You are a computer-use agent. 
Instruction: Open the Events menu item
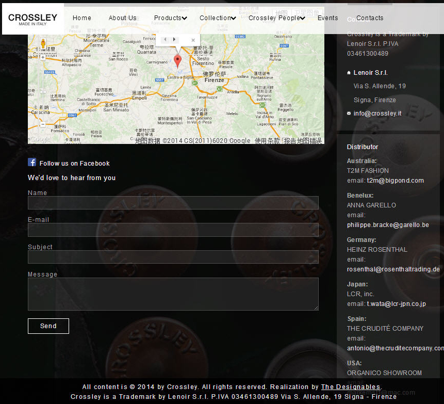click(x=327, y=18)
